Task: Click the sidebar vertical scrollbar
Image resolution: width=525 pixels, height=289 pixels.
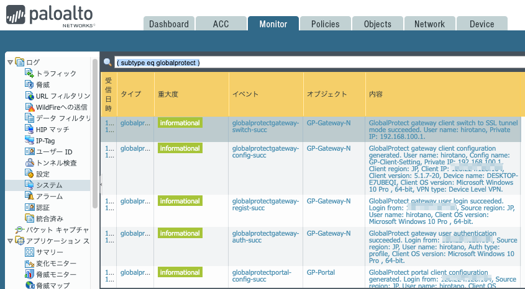Action: [95, 133]
